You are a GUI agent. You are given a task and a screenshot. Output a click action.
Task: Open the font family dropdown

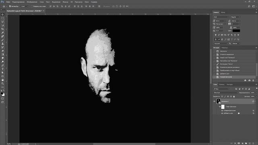[221, 17]
